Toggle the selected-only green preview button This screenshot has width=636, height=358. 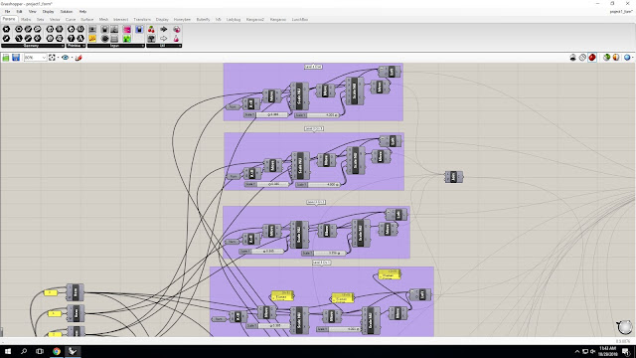click(x=606, y=58)
